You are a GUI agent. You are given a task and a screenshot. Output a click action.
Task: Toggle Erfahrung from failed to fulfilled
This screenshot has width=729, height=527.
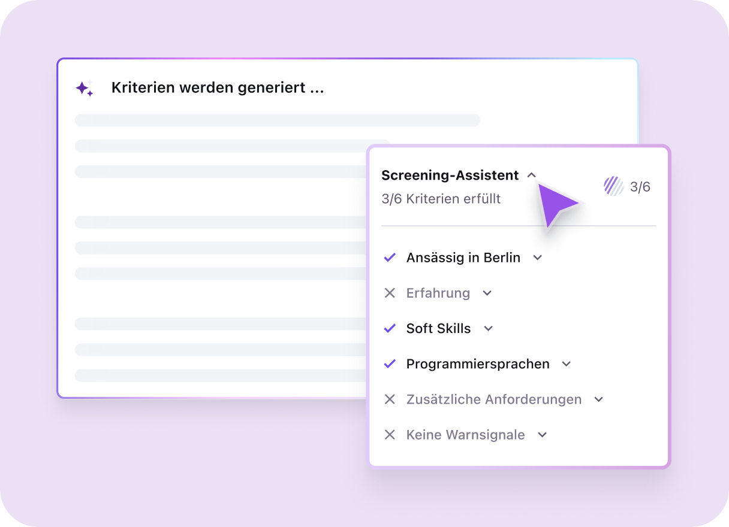[390, 293]
